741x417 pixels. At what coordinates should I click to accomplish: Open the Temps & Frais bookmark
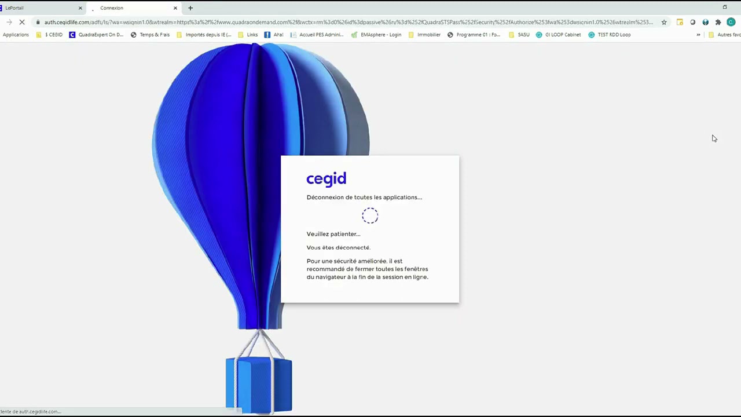coord(150,35)
